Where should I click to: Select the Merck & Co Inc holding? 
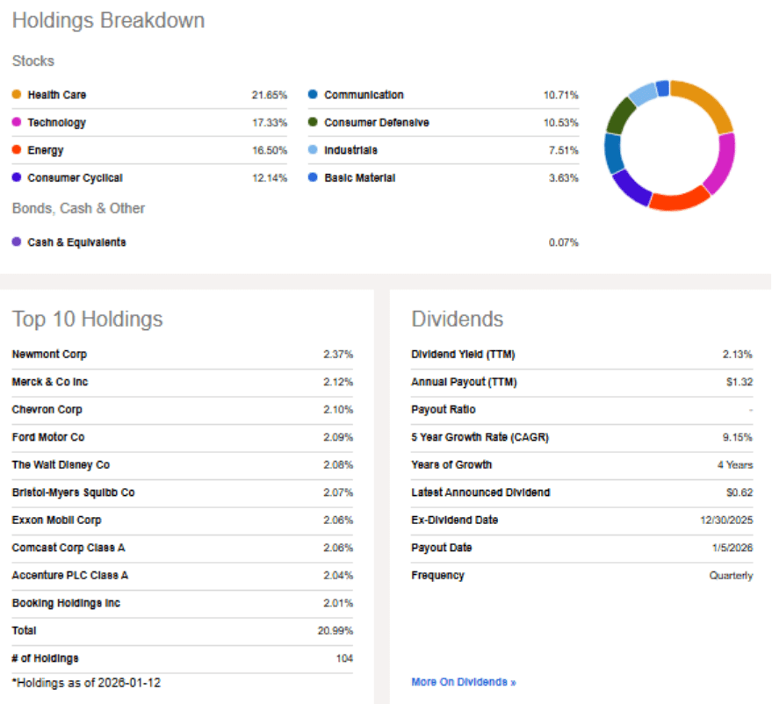tap(182, 382)
